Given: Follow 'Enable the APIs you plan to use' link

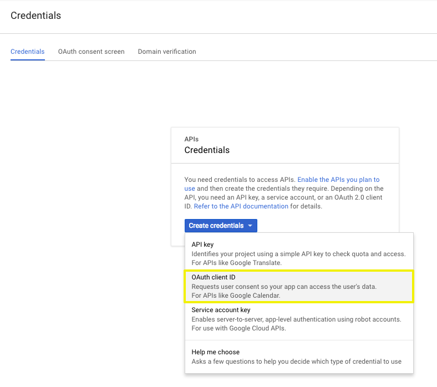Looking at the screenshot, I should 338,180.
